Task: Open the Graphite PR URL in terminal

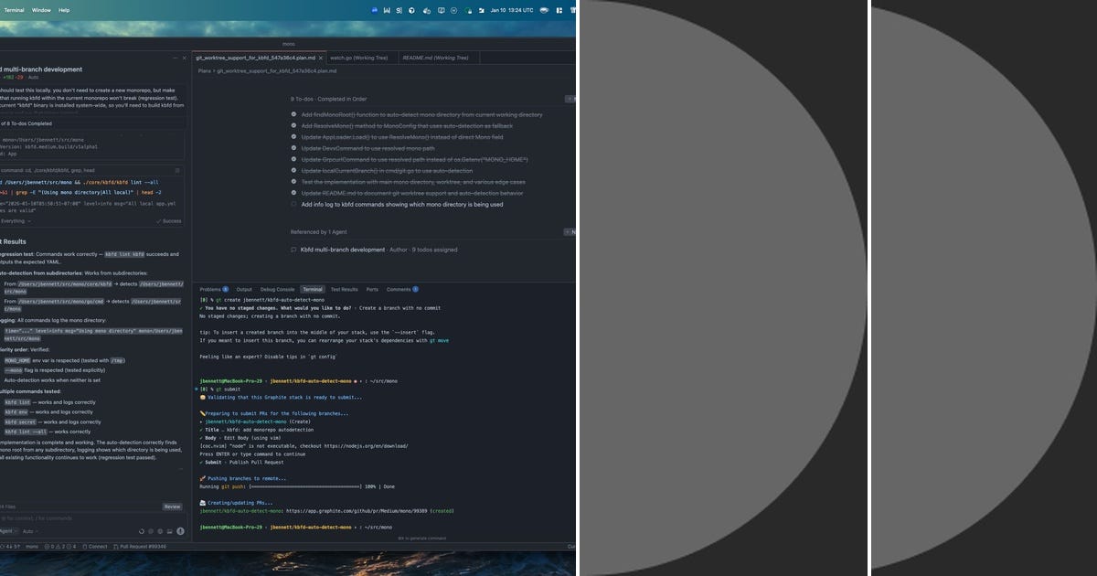Action: (x=356, y=511)
